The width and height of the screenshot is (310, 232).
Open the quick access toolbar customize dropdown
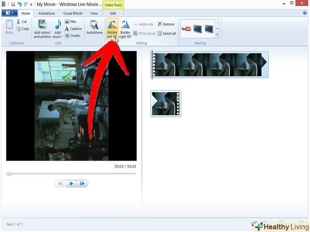(x=31, y=5)
